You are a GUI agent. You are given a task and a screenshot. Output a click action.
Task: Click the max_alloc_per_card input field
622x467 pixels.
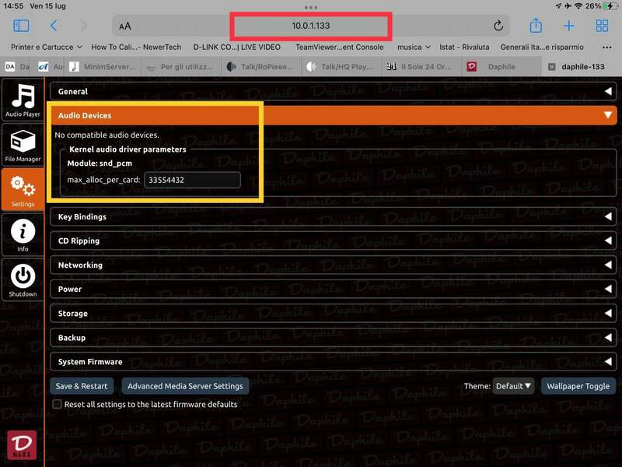click(192, 180)
